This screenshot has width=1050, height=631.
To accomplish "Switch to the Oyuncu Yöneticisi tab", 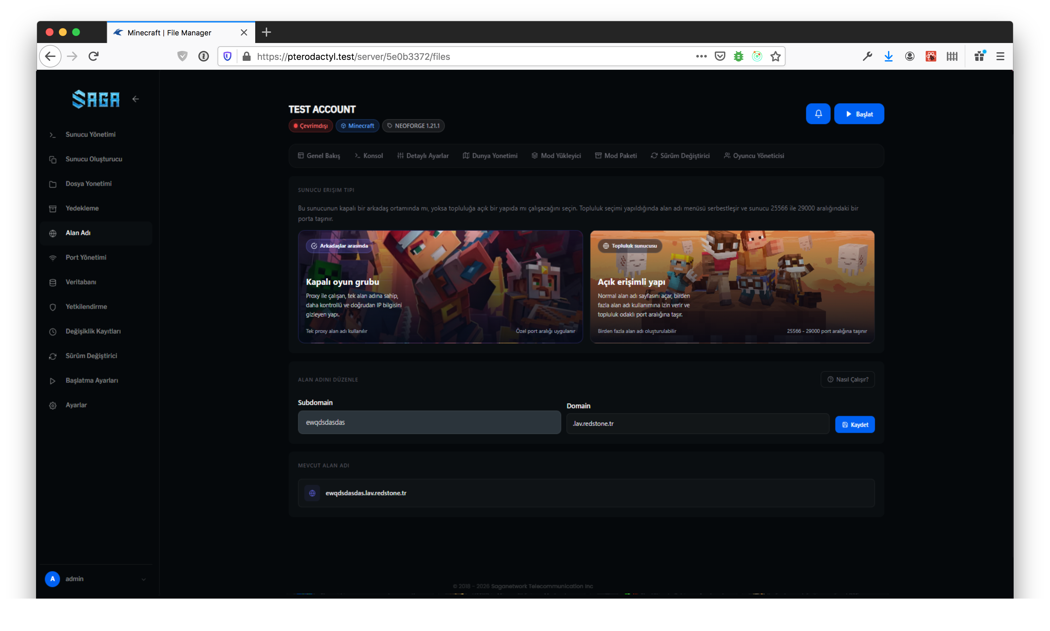I will (754, 156).
